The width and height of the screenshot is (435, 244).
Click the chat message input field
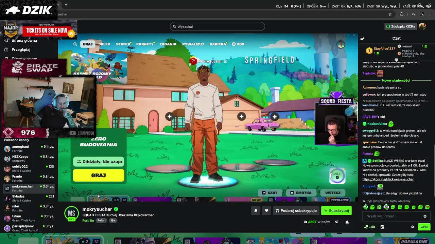[x=396, y=216]
